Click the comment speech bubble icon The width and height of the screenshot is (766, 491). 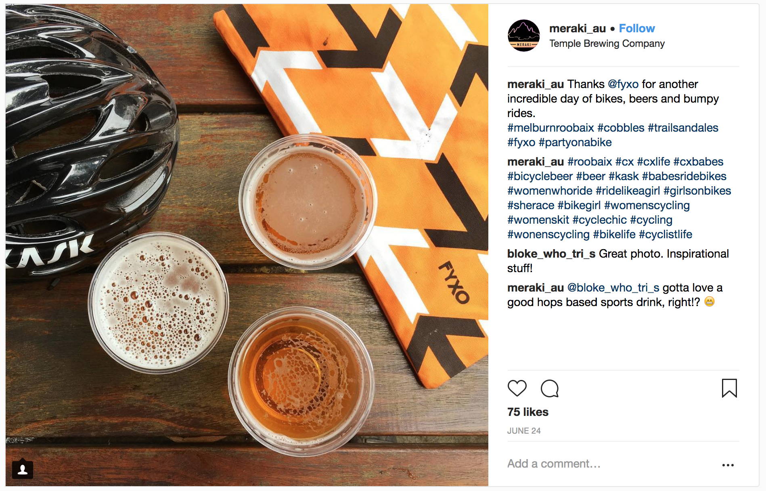point(550,388)
